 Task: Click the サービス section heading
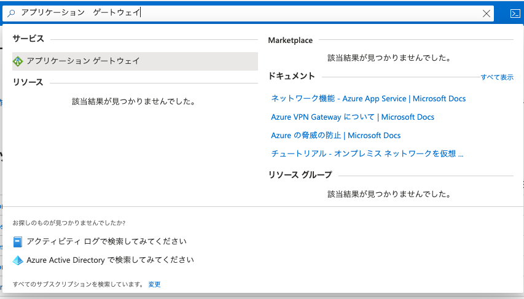point(28,39)
